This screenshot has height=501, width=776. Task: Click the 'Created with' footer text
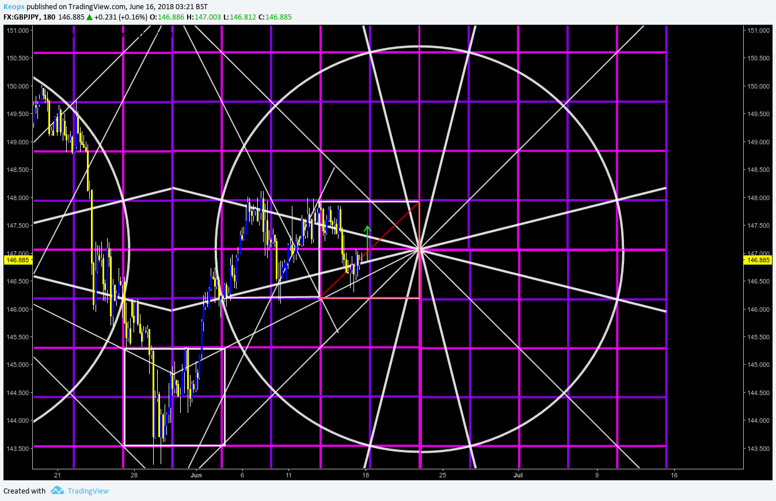coord(25,491)
